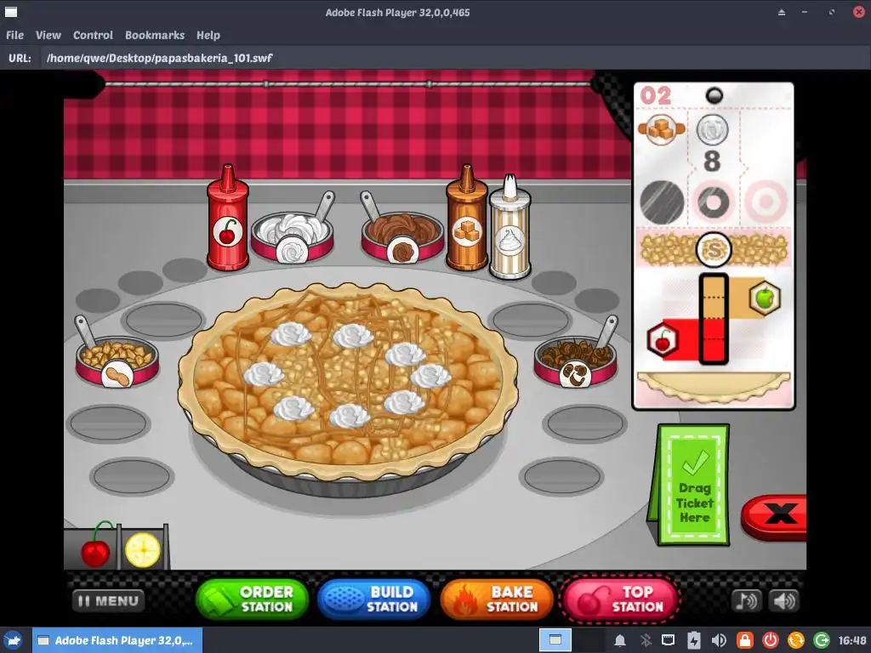Open the Control menu
The width and height of the screenshot is (871, 653).
(93, 35)
